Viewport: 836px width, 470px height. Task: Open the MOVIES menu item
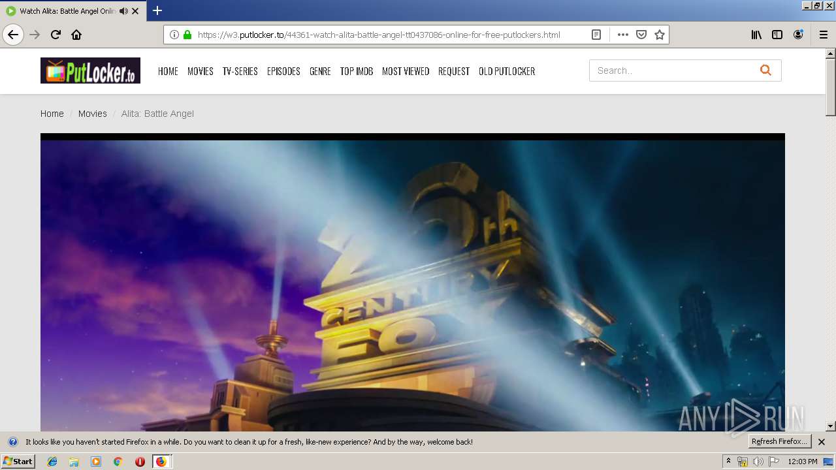[201, 71]
